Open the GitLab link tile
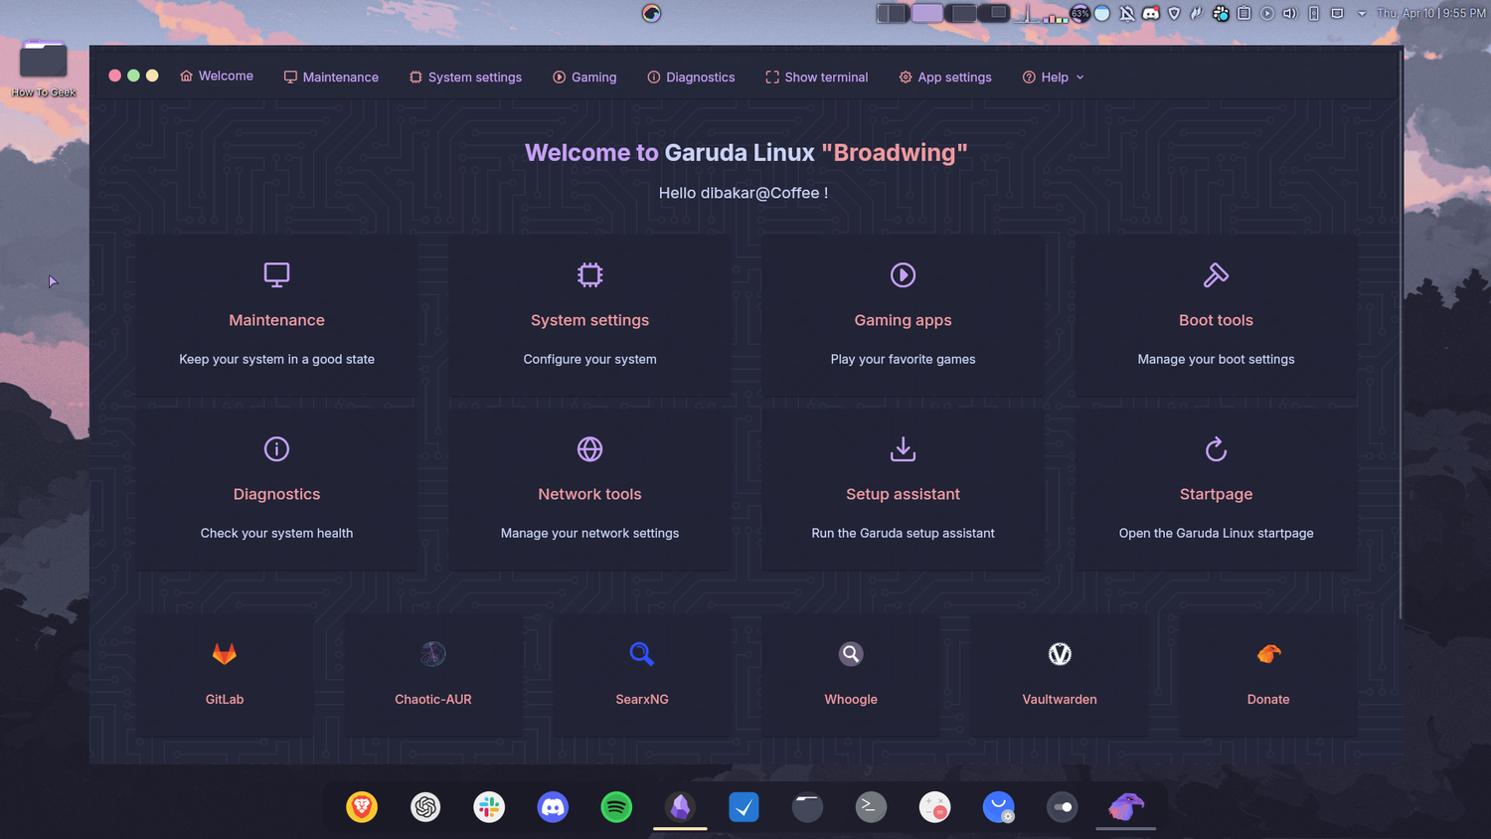Viewport: 1491px width, 839px height. click(x=225, y=674)
